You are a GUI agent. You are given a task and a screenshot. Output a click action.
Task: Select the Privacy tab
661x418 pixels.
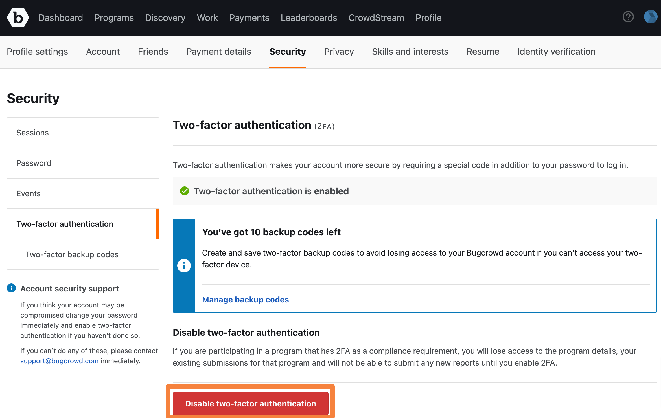(339, 52)
